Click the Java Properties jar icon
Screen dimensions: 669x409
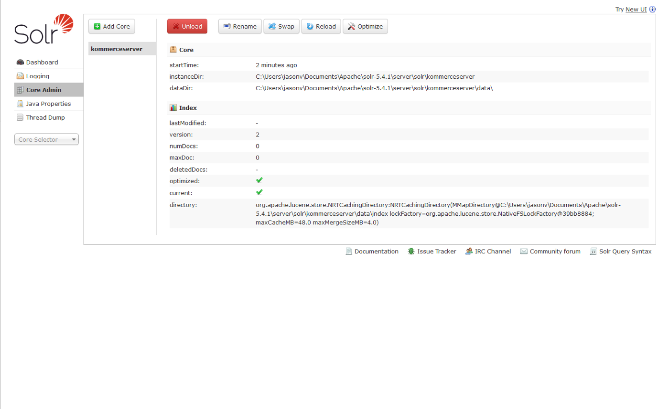click(20, 104)
